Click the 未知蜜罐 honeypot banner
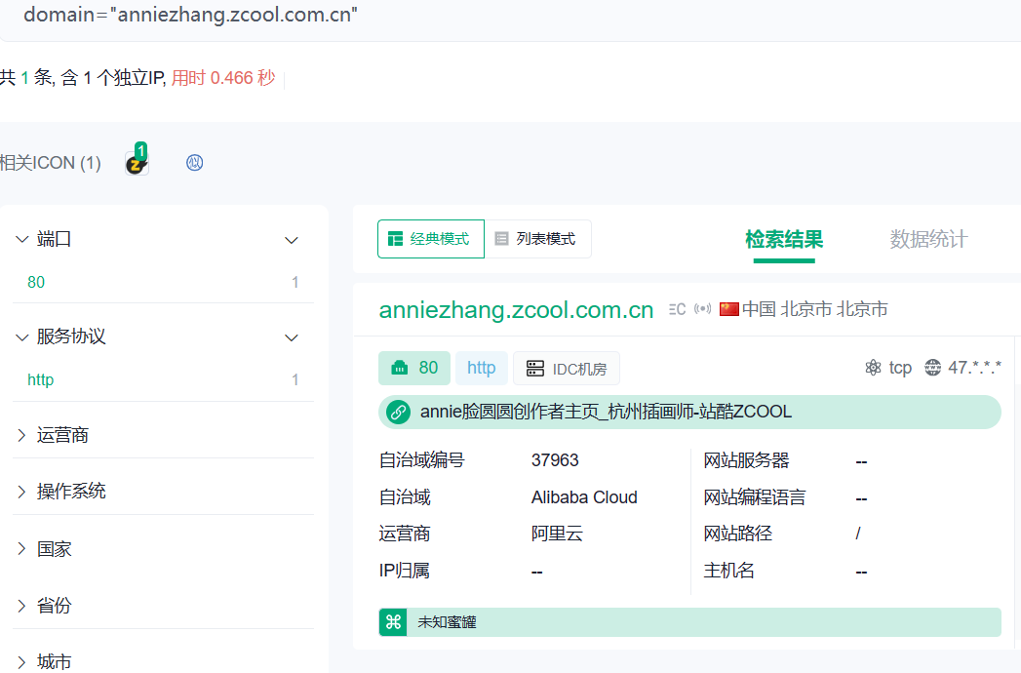 point(689,622)
